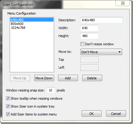Select the 1024x768 list entry
133x124 pixels.
[32, 28]
